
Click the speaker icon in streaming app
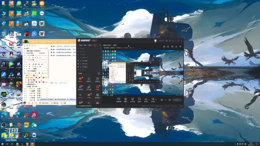153,100
